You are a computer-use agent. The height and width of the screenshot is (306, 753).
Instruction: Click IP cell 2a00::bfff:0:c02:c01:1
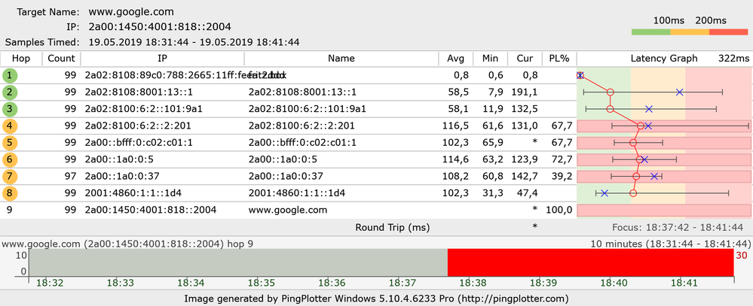tap(139, 143)
